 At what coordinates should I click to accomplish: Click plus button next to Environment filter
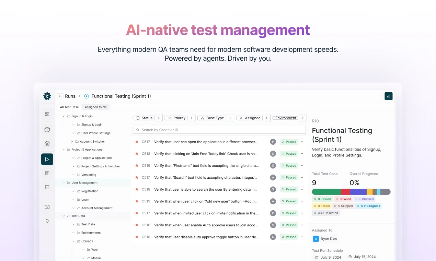coord(302,118)
